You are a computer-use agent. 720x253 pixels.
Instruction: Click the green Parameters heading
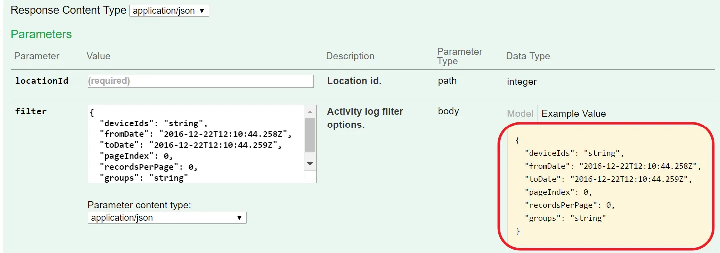click(41, 34)
